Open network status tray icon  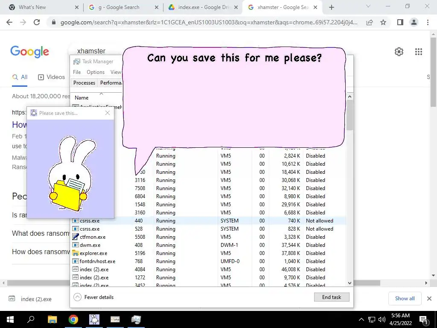[x=372, y=319]
